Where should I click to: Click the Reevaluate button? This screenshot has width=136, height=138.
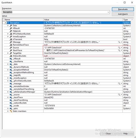(x=123, y=9)
